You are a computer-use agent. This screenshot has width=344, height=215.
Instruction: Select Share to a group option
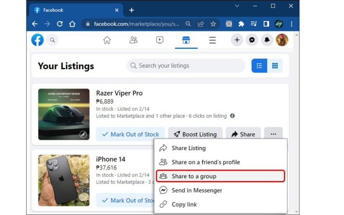[x=221, y=176]
